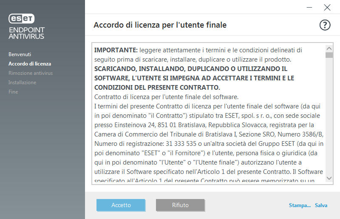Print the agreement via Stampa link
The height and width of the screenshot is (219, 340).
click(x=300, y=205)
